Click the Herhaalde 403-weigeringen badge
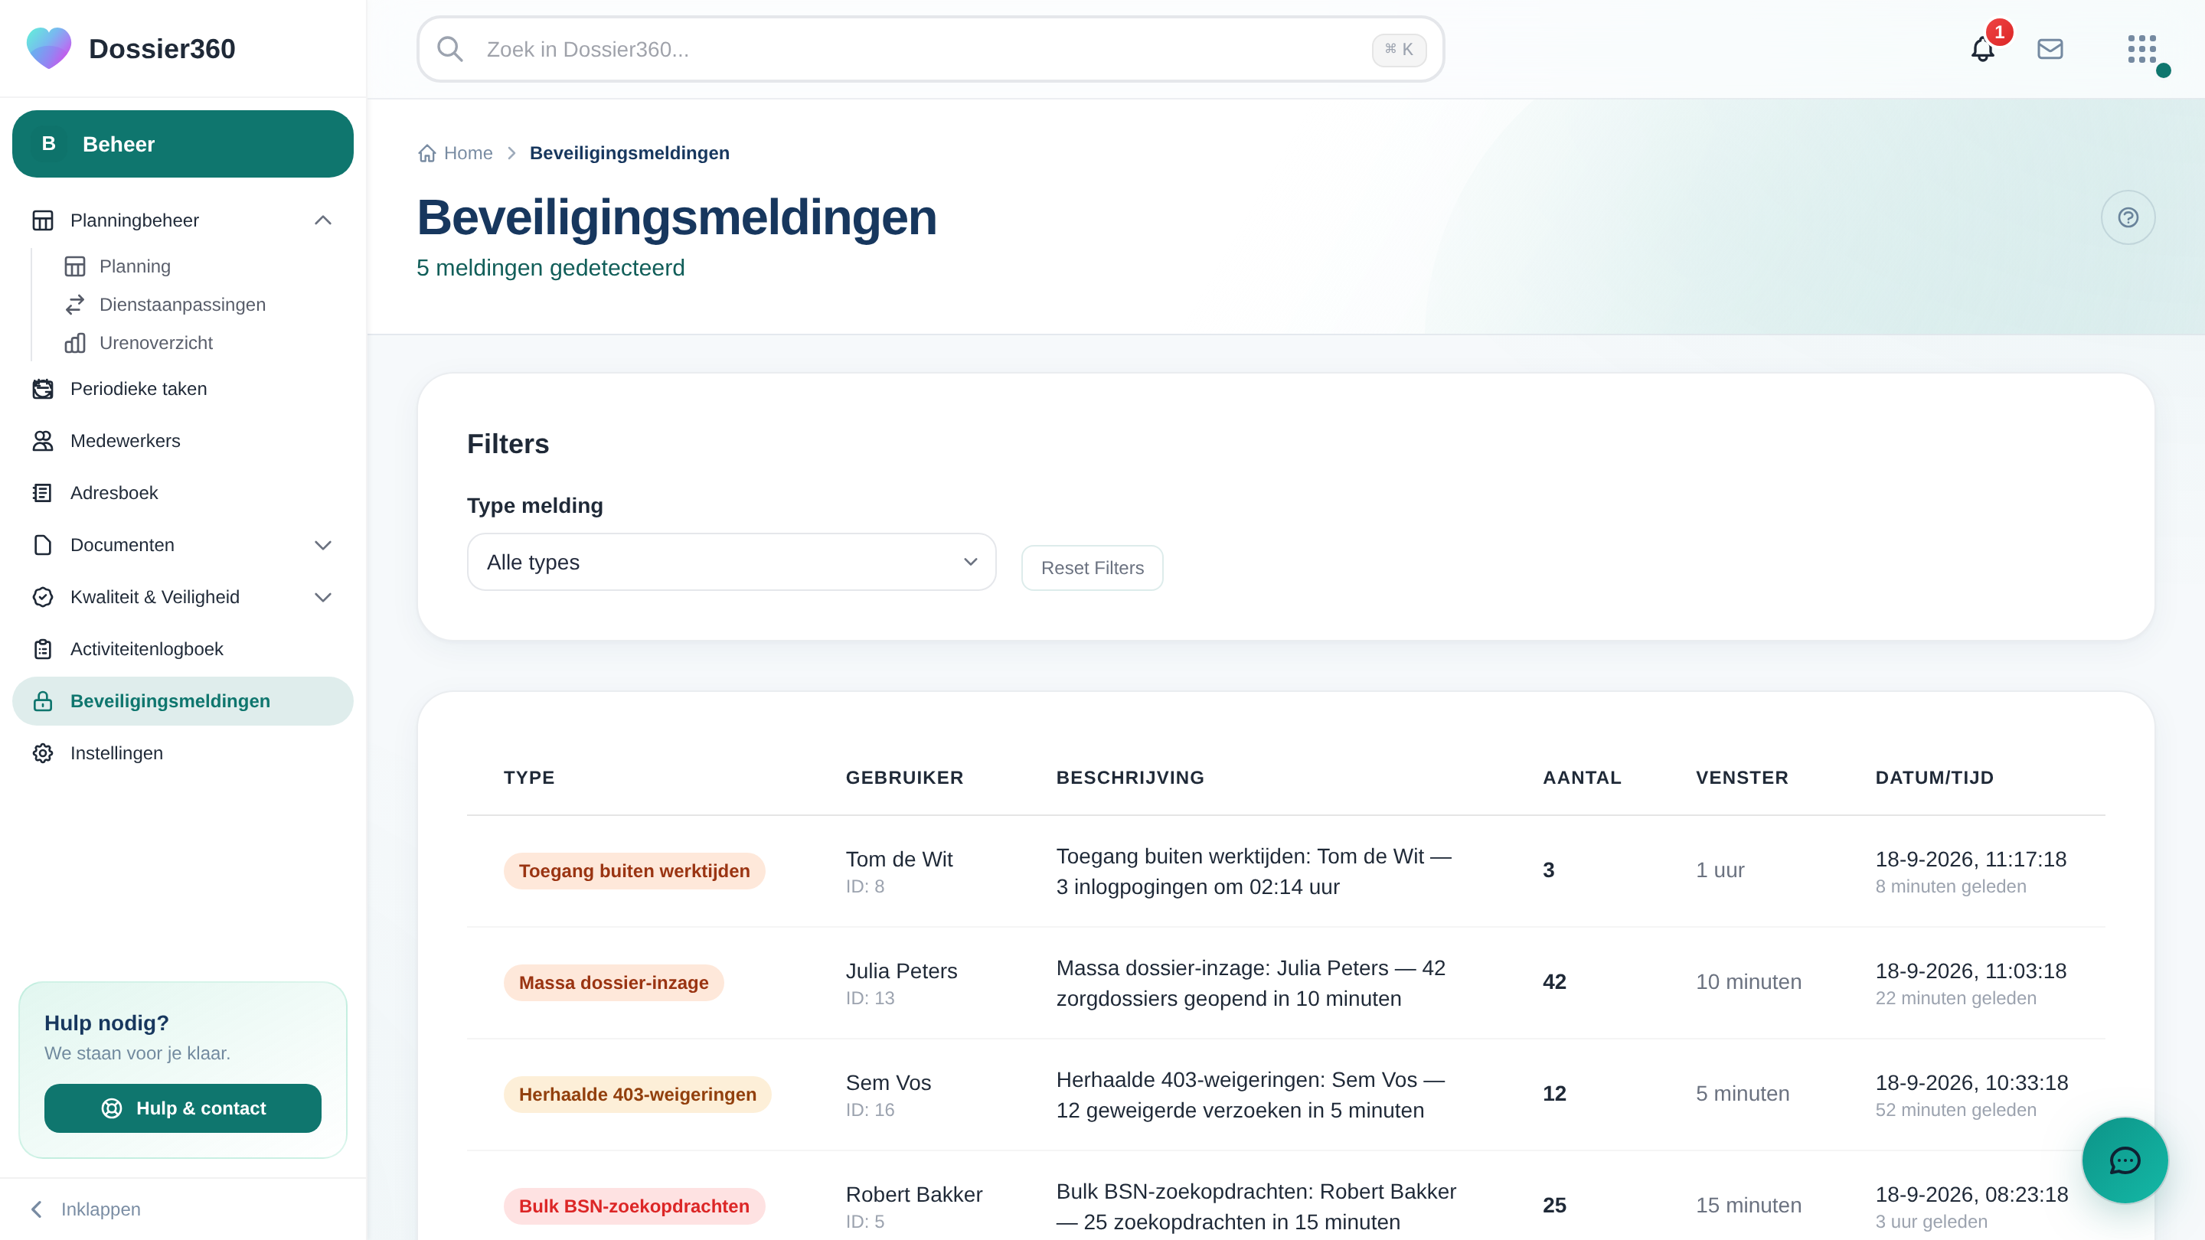The image size is (2205, 1240). click(x=638, y=1095)
